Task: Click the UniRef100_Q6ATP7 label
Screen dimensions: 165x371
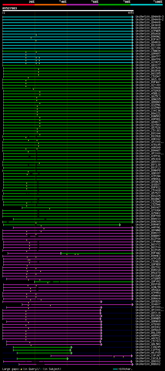Action: coord(148,56)
